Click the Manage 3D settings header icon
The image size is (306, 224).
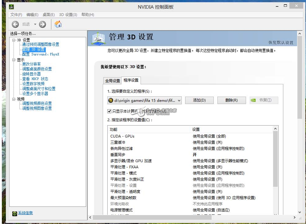coord(99,38)
